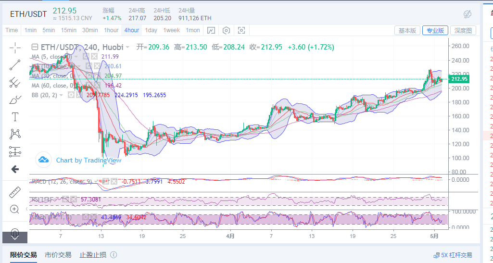Choose the pitchfork drawing tool
Image resolution: width=493 pixels, height=263 pixels.
click(x=15, y=82)
